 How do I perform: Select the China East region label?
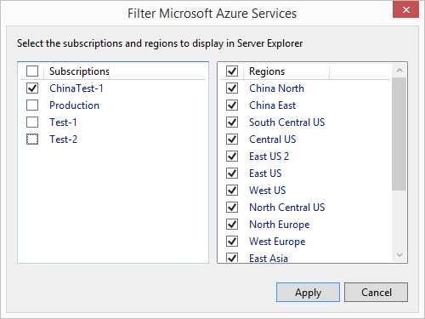point(272,105)
